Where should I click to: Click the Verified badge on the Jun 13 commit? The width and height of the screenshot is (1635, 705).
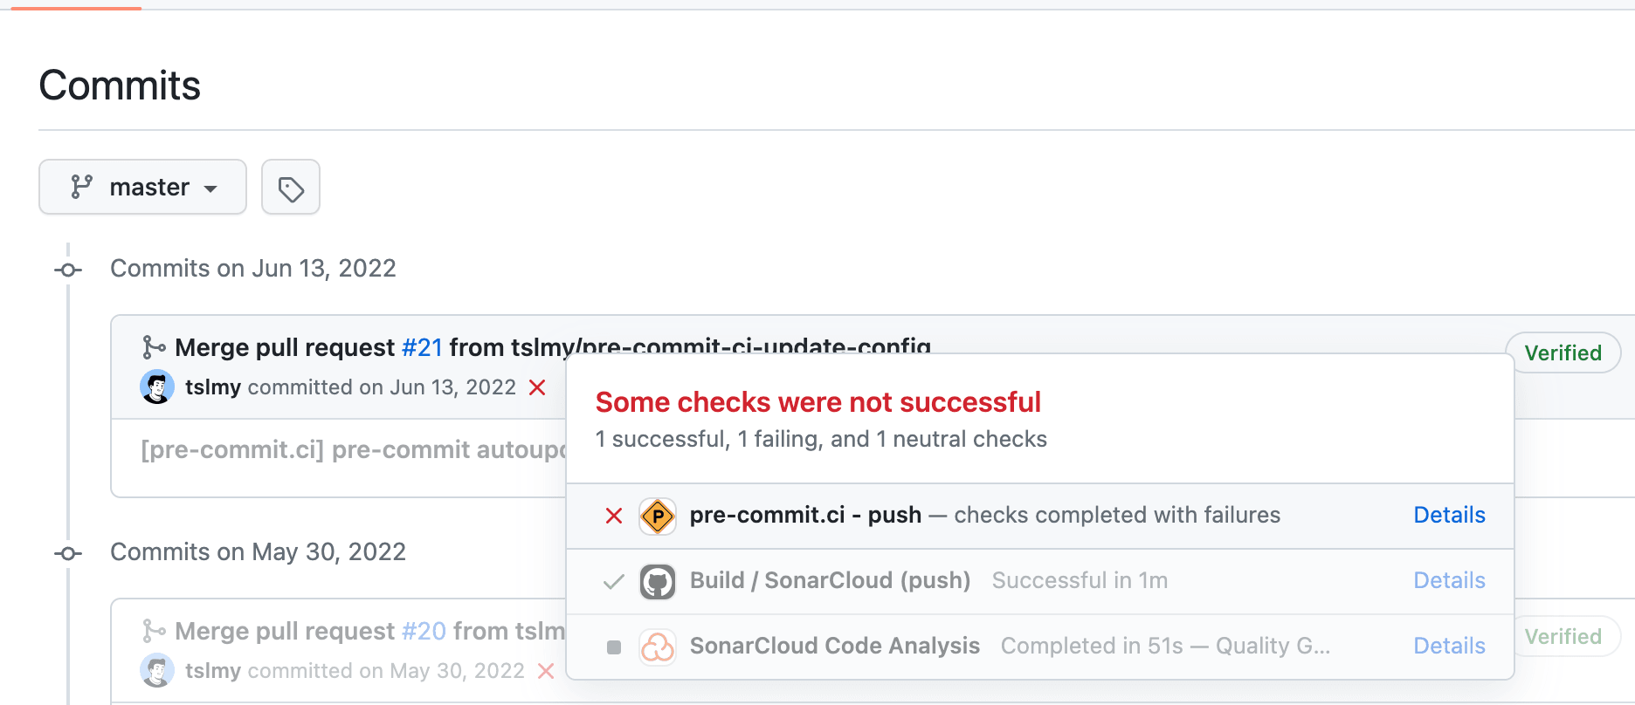[1563, 352]
